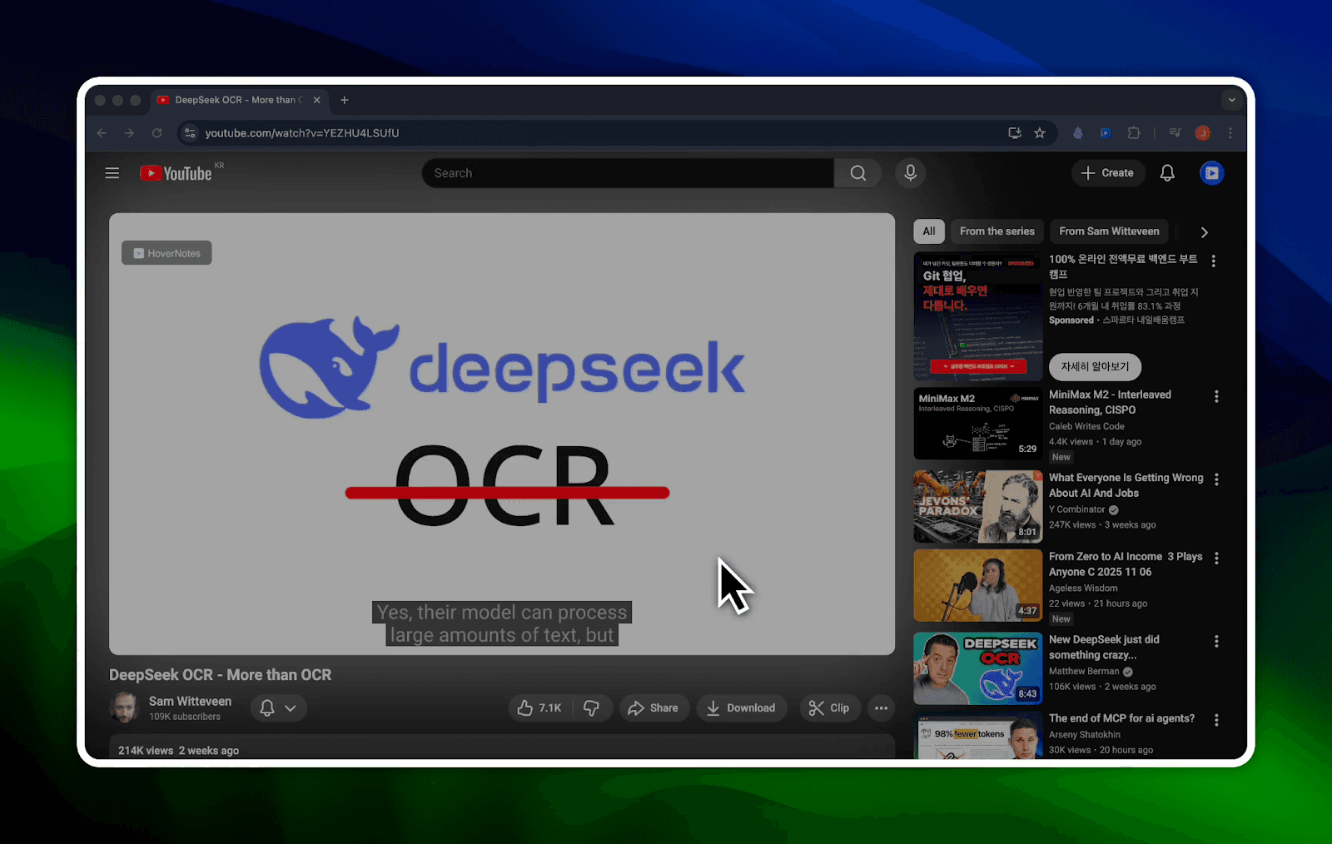The height and width of the screenshot is (844, 1332).
Task: Open the Extensions puzzle-piece menu
Action: coord(1134,133)
